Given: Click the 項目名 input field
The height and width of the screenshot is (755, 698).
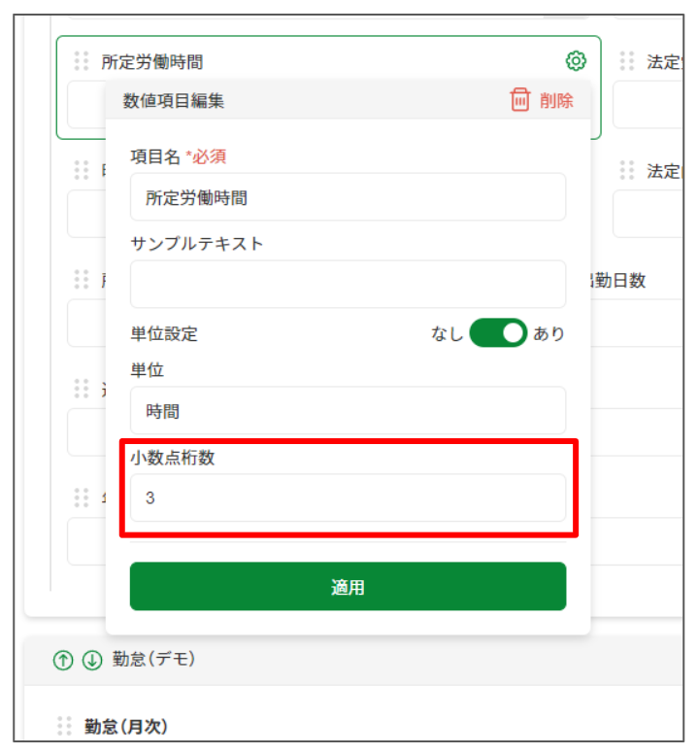Looking at the screenshot, I should pyautogui.click(x=348, y=197).
